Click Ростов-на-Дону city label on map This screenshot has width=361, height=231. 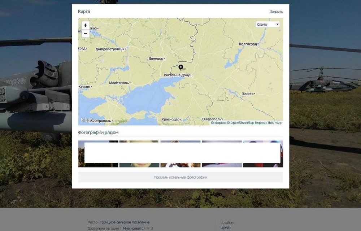click(x=177, y=75)
